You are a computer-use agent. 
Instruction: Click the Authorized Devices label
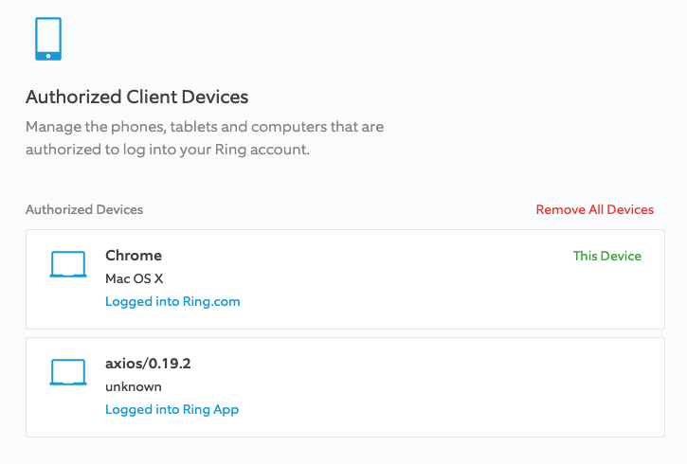tap(84, 209)
